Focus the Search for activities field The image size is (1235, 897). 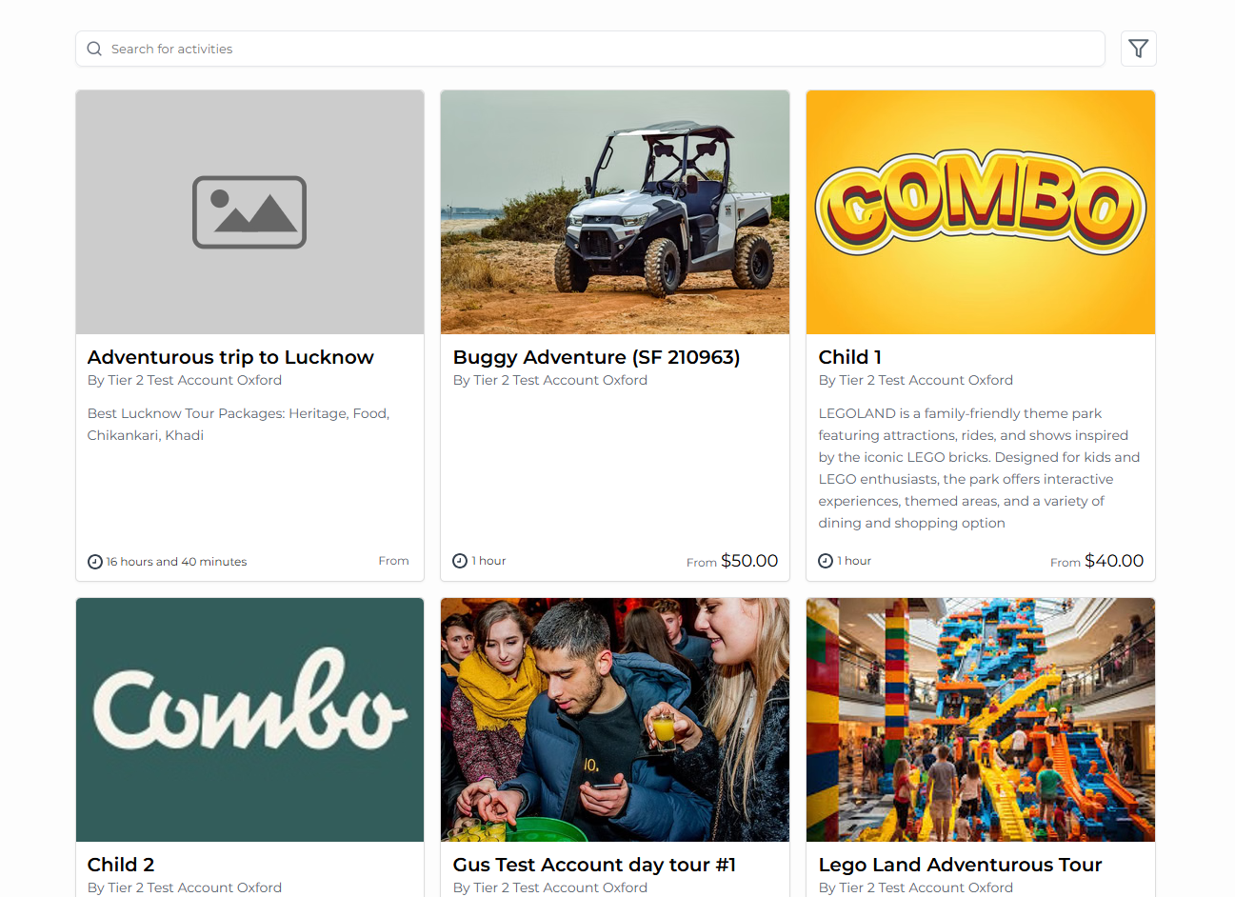590,49
